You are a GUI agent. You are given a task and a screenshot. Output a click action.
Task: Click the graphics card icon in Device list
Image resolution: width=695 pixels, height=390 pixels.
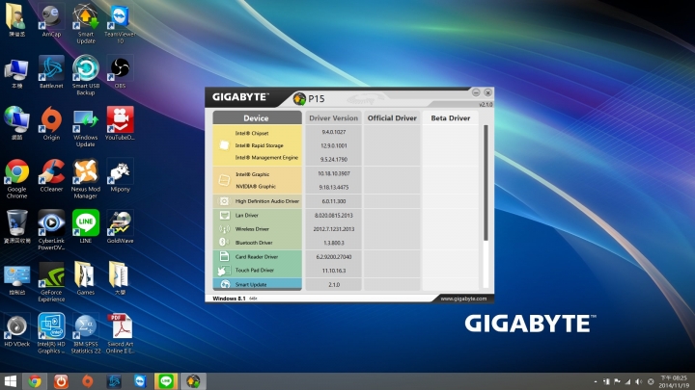coord(224,180)
